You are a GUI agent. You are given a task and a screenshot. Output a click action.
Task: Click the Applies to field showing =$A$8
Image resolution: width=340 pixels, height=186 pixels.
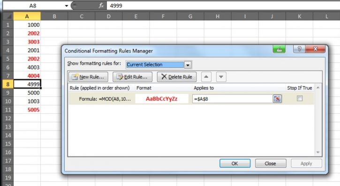[x=232, y=99]
